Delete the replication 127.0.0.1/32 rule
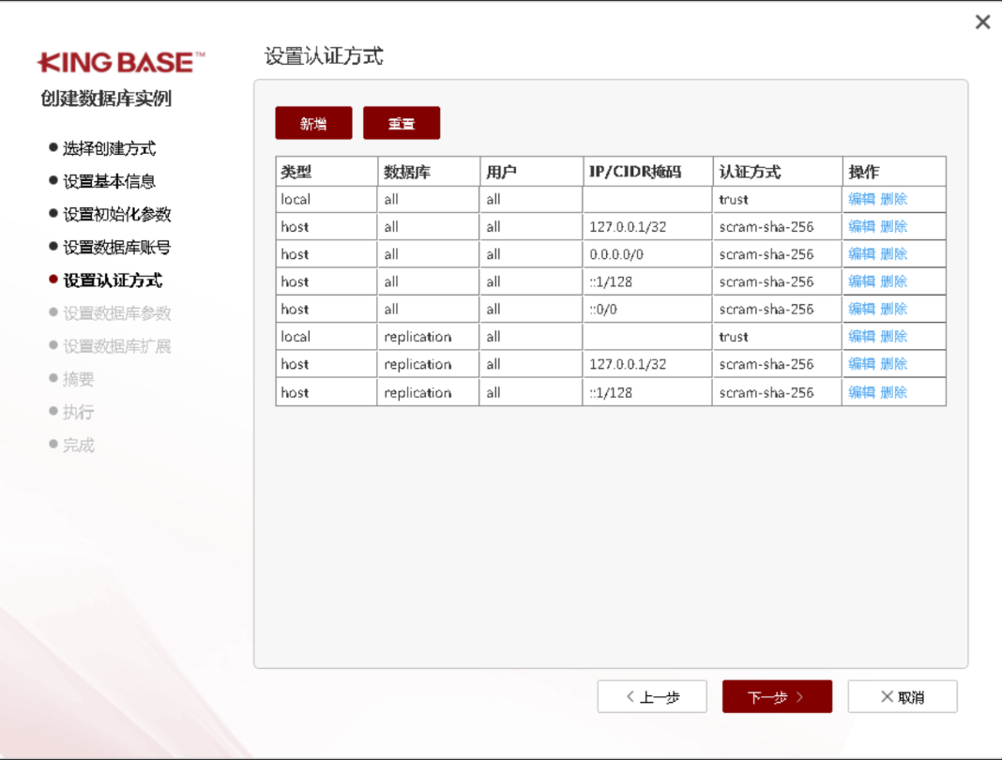1002x760 pixels. tap(893, 364)
